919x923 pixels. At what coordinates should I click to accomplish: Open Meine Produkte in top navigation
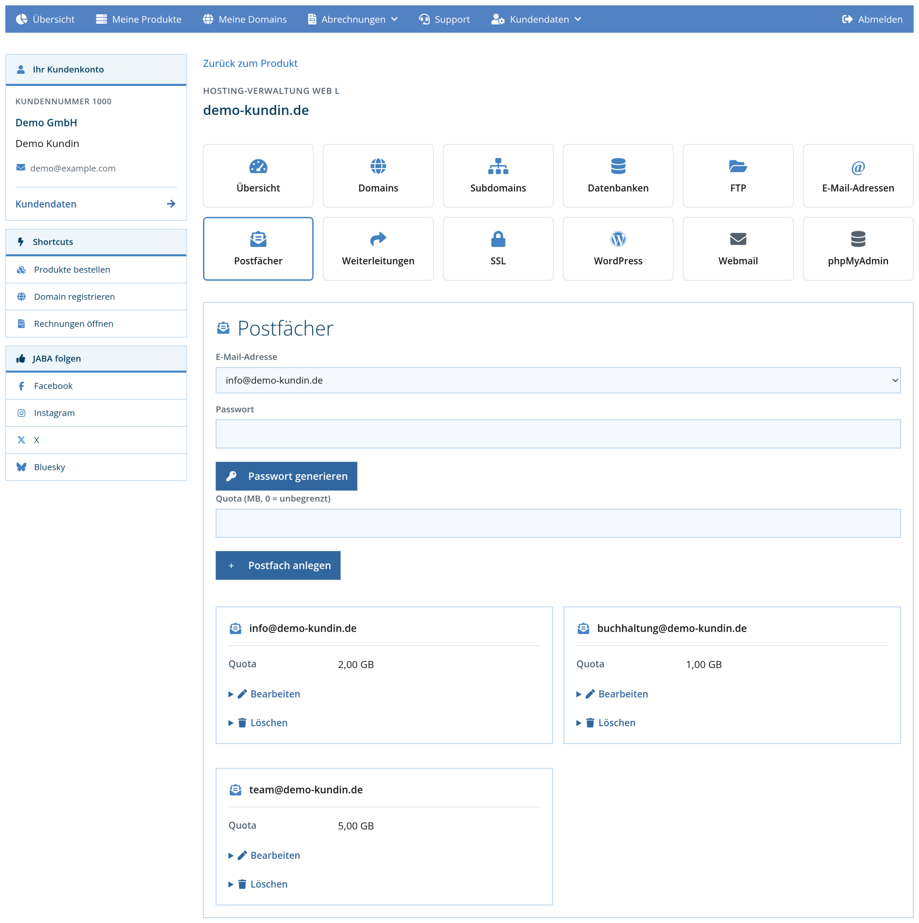point(139,19)
